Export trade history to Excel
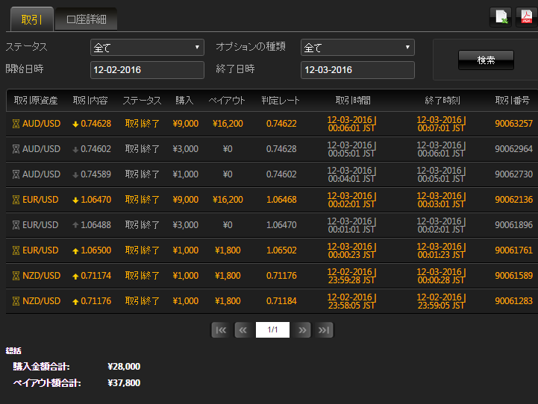The height and width of the screenshot is (404, 538). 500,17
